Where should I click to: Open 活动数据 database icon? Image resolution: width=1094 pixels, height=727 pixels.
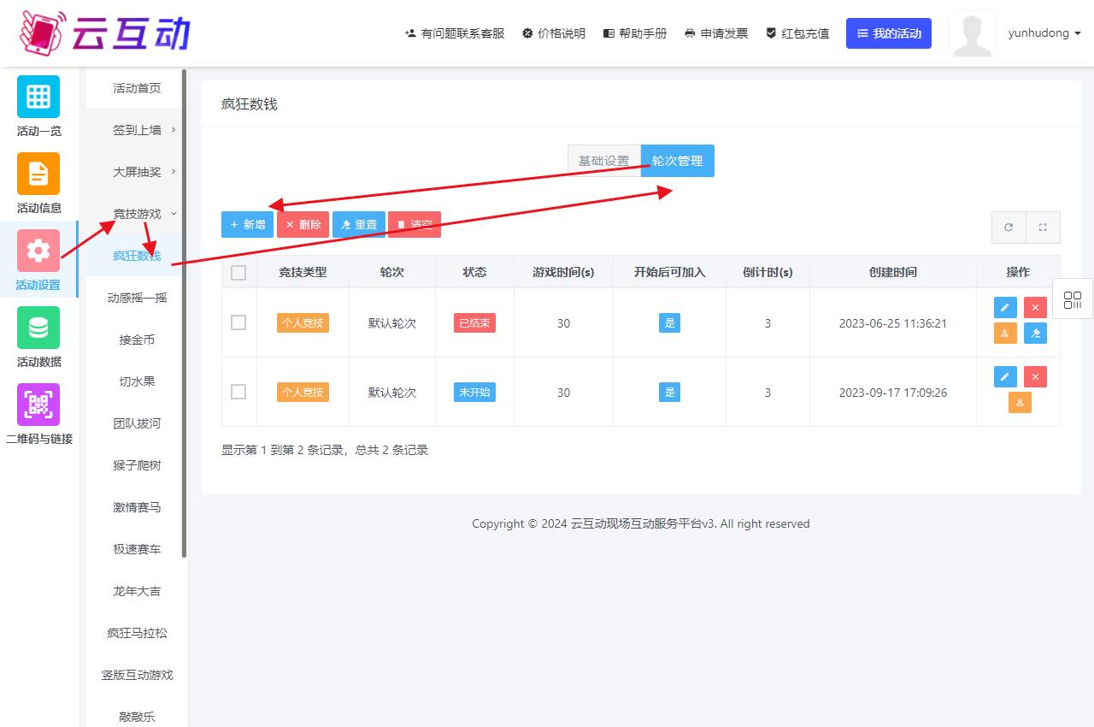[38, 328]
